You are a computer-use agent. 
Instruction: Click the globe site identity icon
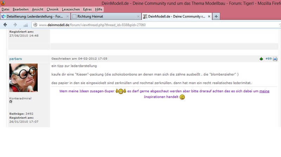[x=35, y=25]
